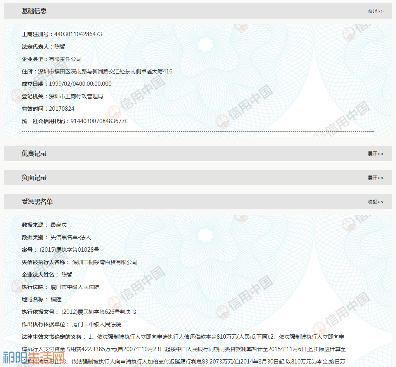Select region name '福建'
The width and height of the screenshot is (396, 367).
tap(56, 299)
